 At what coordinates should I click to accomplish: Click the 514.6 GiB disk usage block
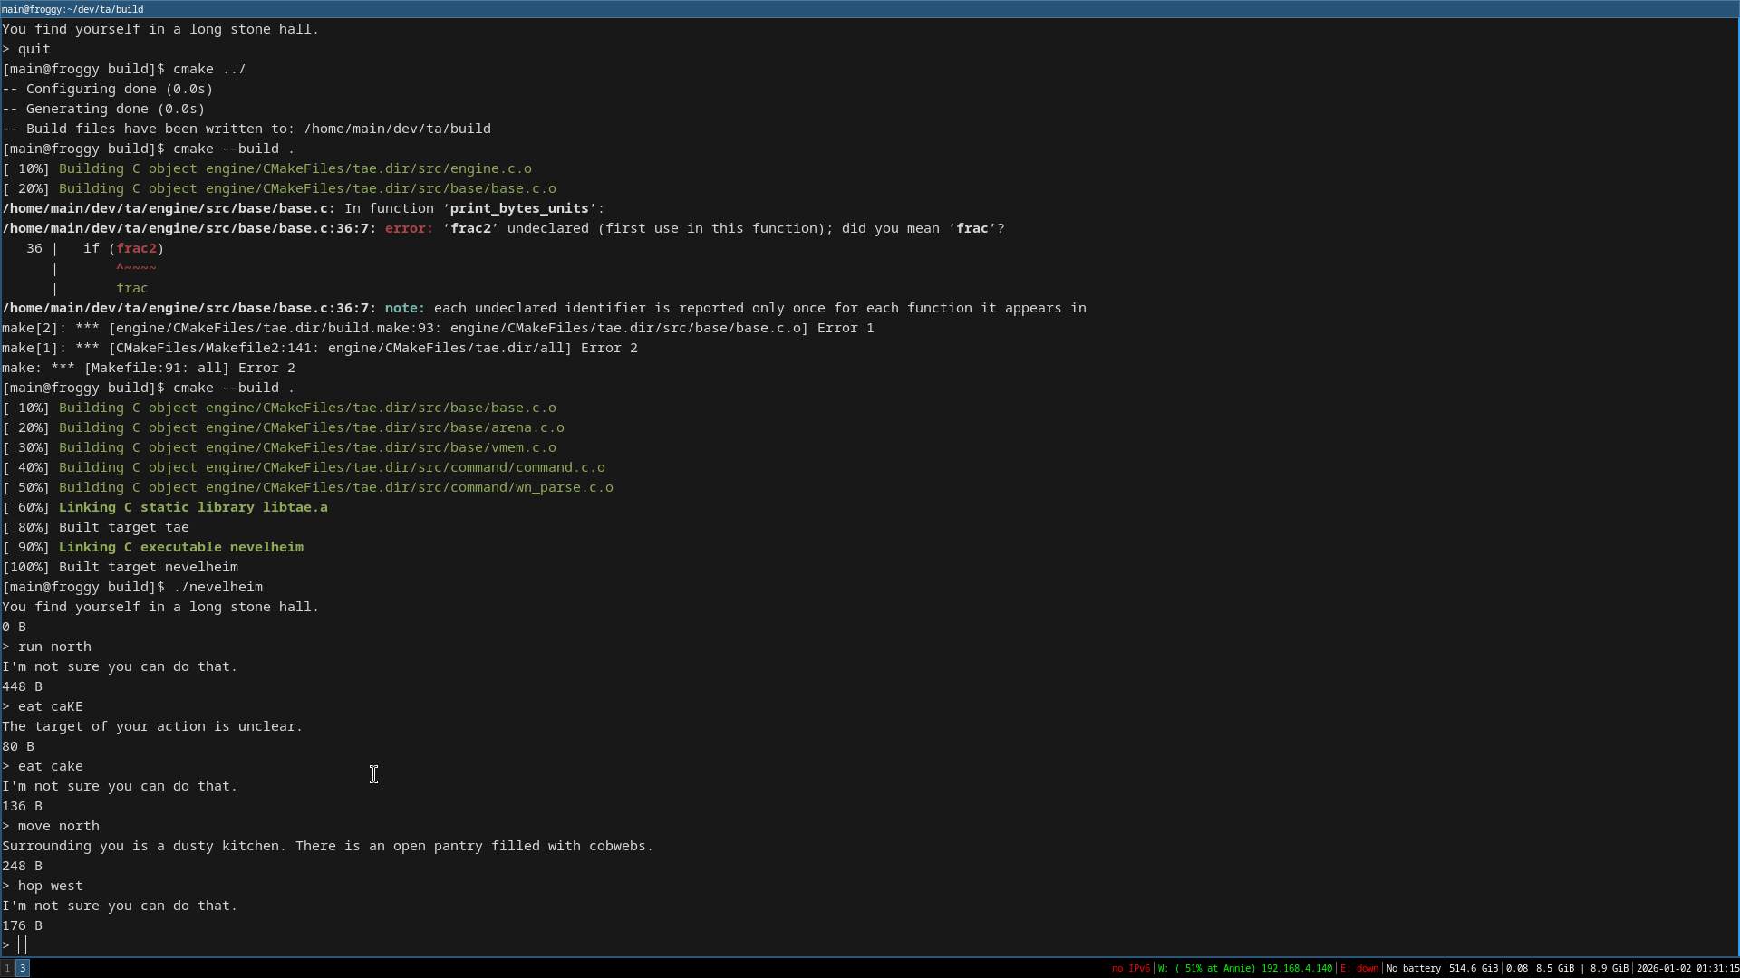click(x=1473, y=968)
